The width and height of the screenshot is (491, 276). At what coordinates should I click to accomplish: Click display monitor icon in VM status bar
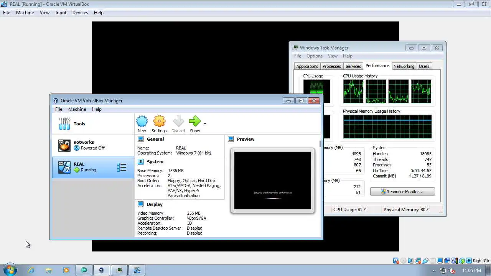[x=440, y=261]
